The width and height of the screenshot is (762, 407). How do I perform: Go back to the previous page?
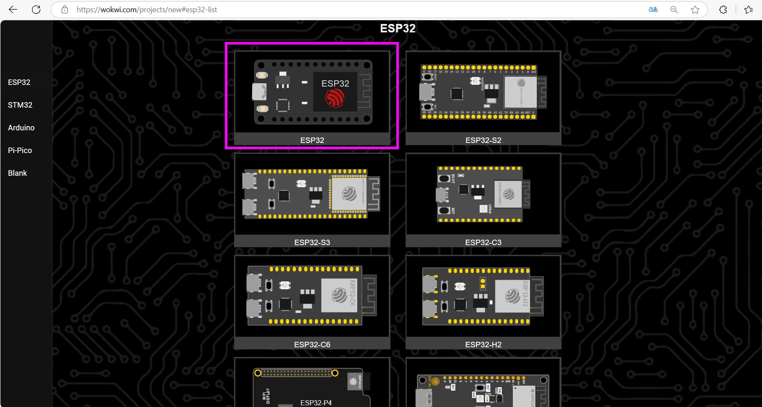[x=13, y=9]
